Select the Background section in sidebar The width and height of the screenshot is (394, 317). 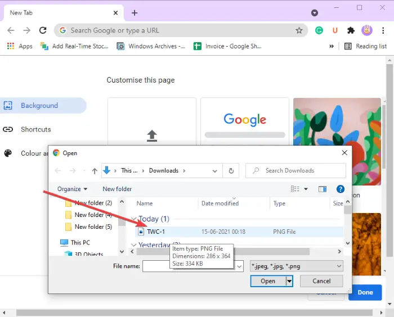pyautogui.click(x=43, y=106)
